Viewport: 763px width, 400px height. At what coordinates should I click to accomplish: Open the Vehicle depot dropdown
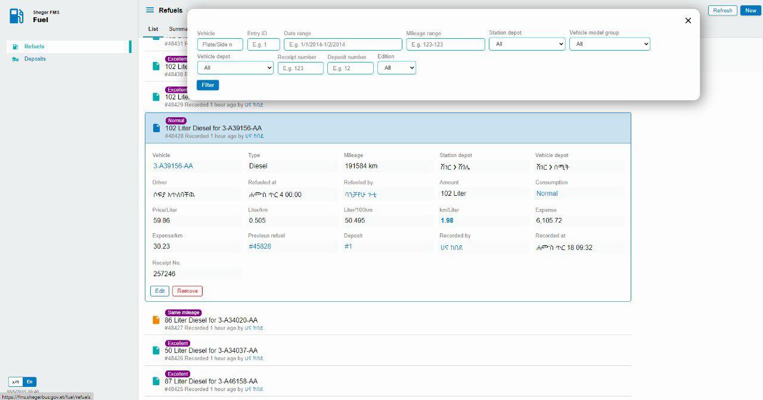(235, 67)
